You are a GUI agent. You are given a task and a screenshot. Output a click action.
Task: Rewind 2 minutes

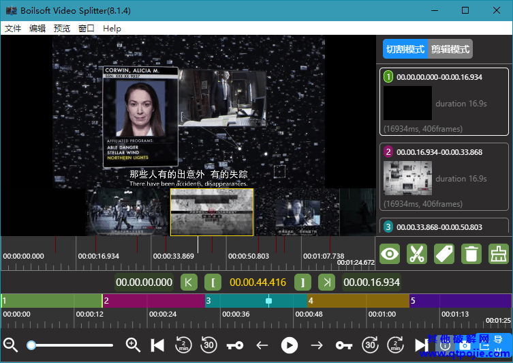(184, 345)
